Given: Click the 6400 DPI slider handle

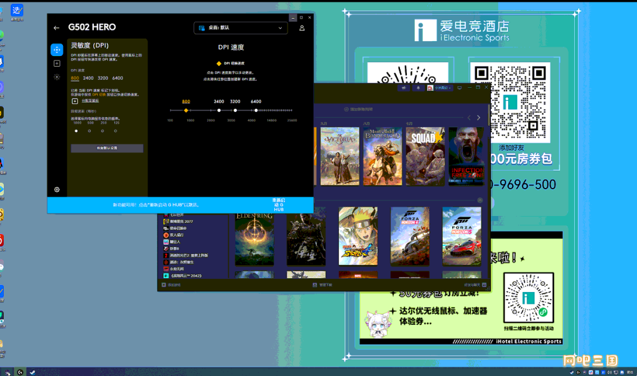Looking at the screenshot, I should tap(256, 111).
